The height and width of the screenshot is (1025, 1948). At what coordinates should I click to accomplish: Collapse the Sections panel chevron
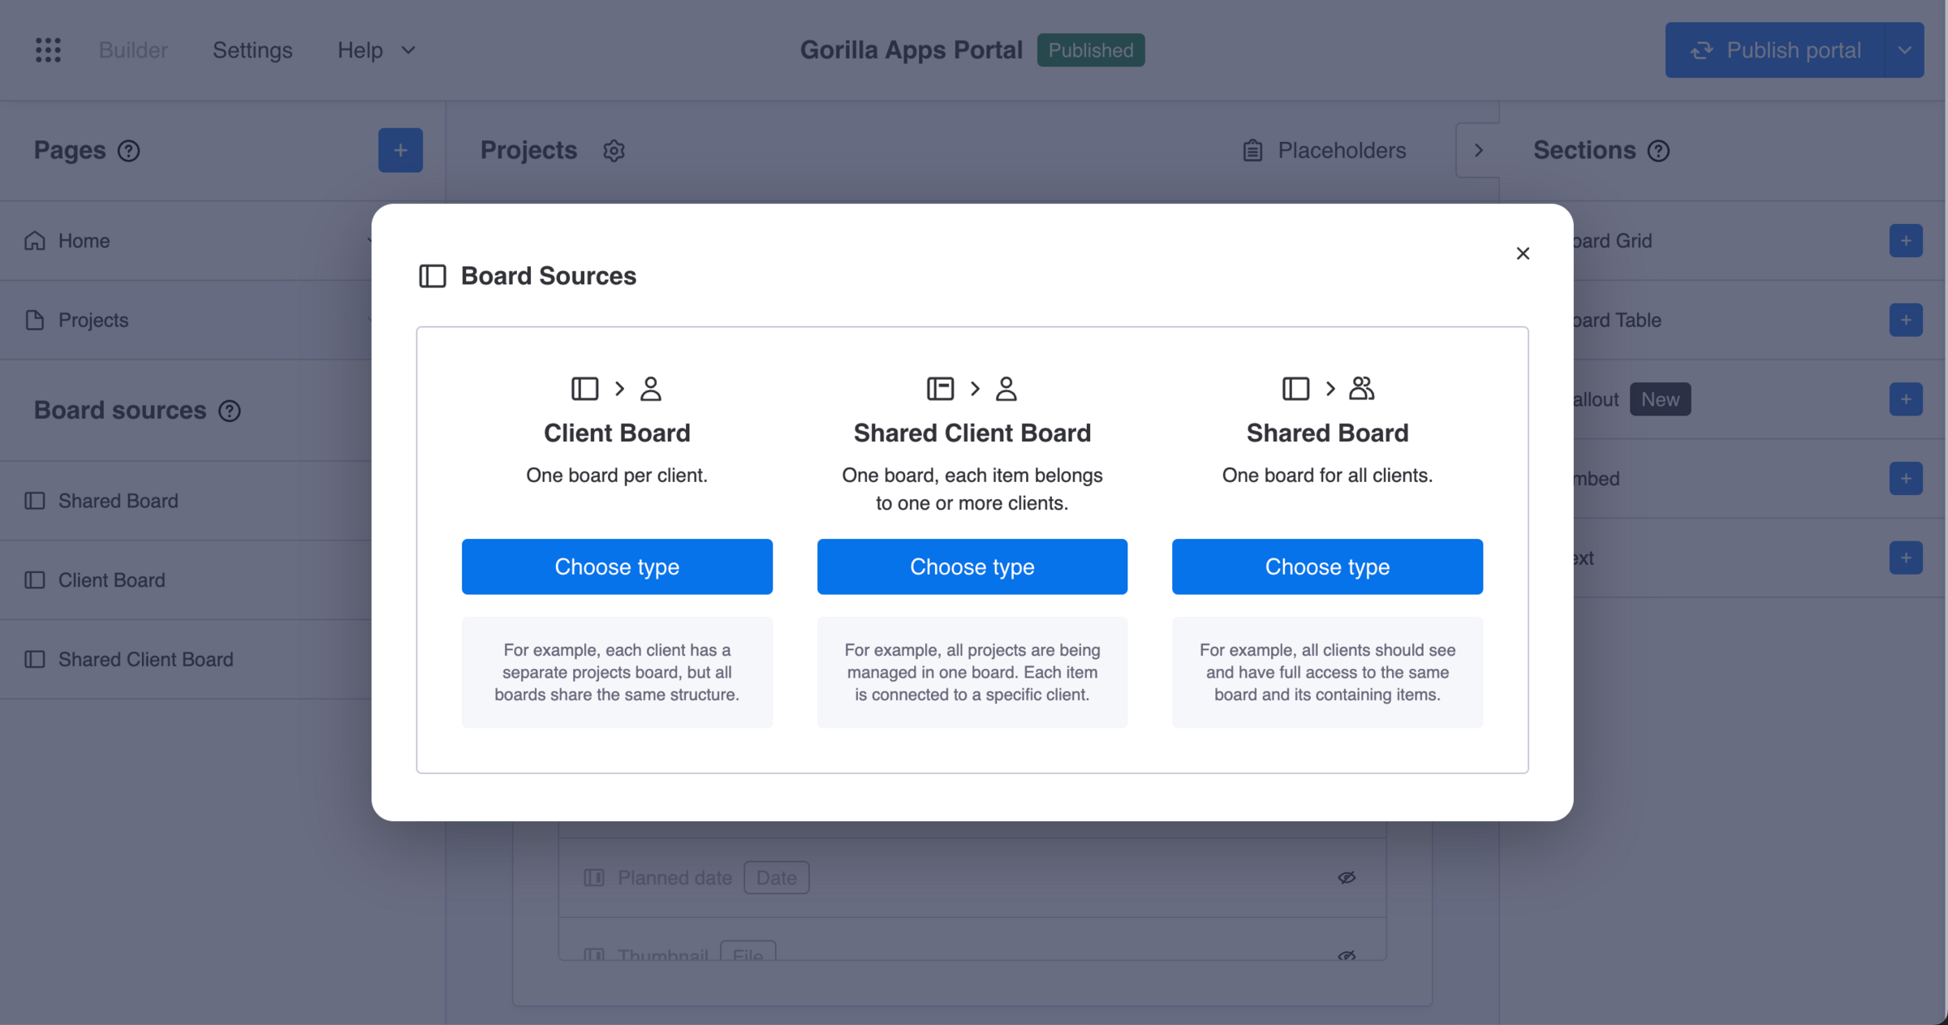[1477, 151]
